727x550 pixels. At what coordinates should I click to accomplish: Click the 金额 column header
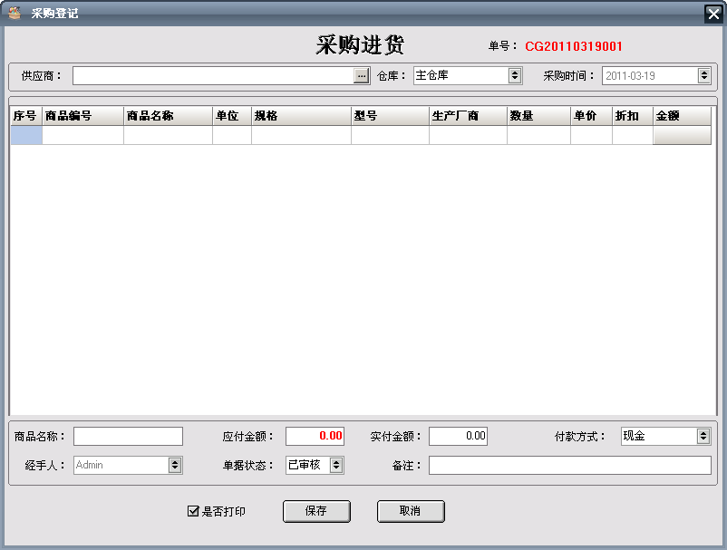pyautogui.click(x=682, y=116)
